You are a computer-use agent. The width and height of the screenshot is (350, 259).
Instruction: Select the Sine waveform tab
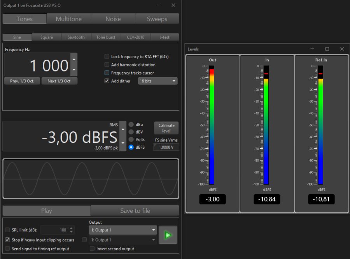tap(17, 37)
